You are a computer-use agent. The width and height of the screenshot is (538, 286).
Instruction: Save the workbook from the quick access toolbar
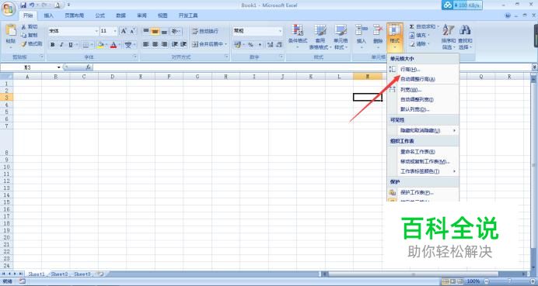pos(23,5)
